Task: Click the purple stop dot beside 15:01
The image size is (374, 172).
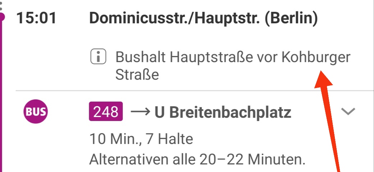Action: point(2,17)
